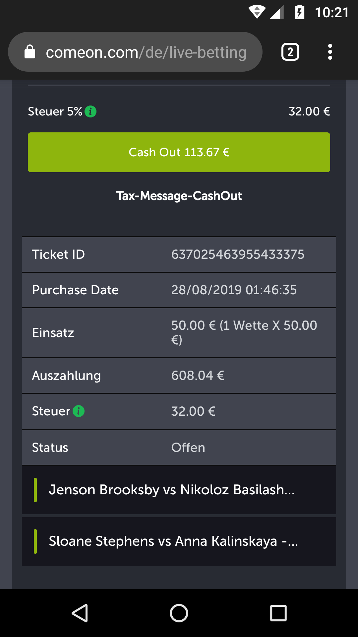Tap the padlock site security icon
This screenshot has height=637, width=358.
point(30,52)
